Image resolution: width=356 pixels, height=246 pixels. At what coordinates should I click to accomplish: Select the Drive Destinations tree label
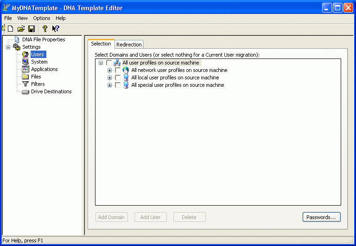pyautogui.click(x=51, y=91)
